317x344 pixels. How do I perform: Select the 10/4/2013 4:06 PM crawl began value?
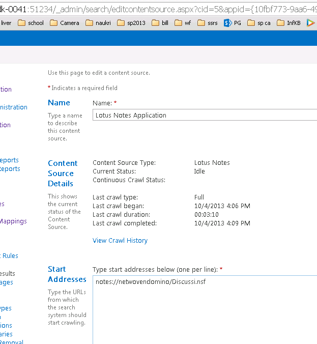222,206
